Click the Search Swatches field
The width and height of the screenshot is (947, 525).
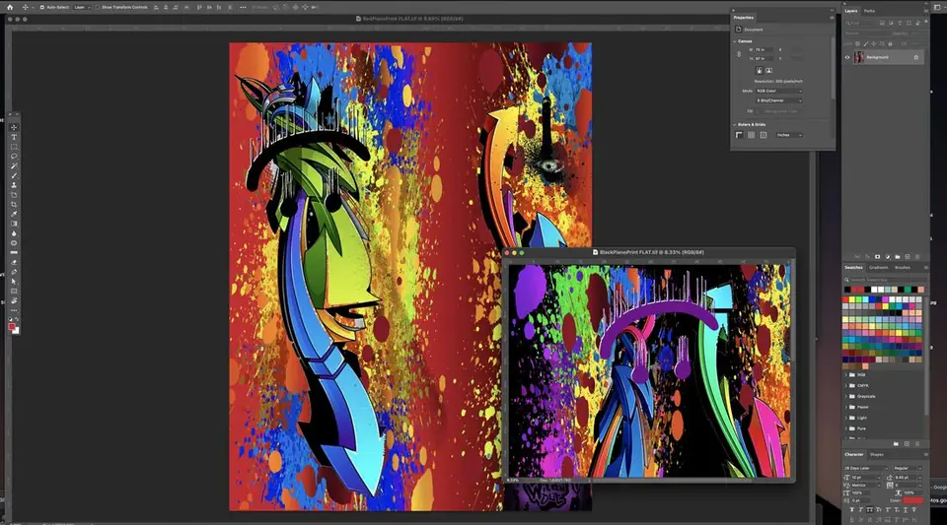tap(886, 280)
